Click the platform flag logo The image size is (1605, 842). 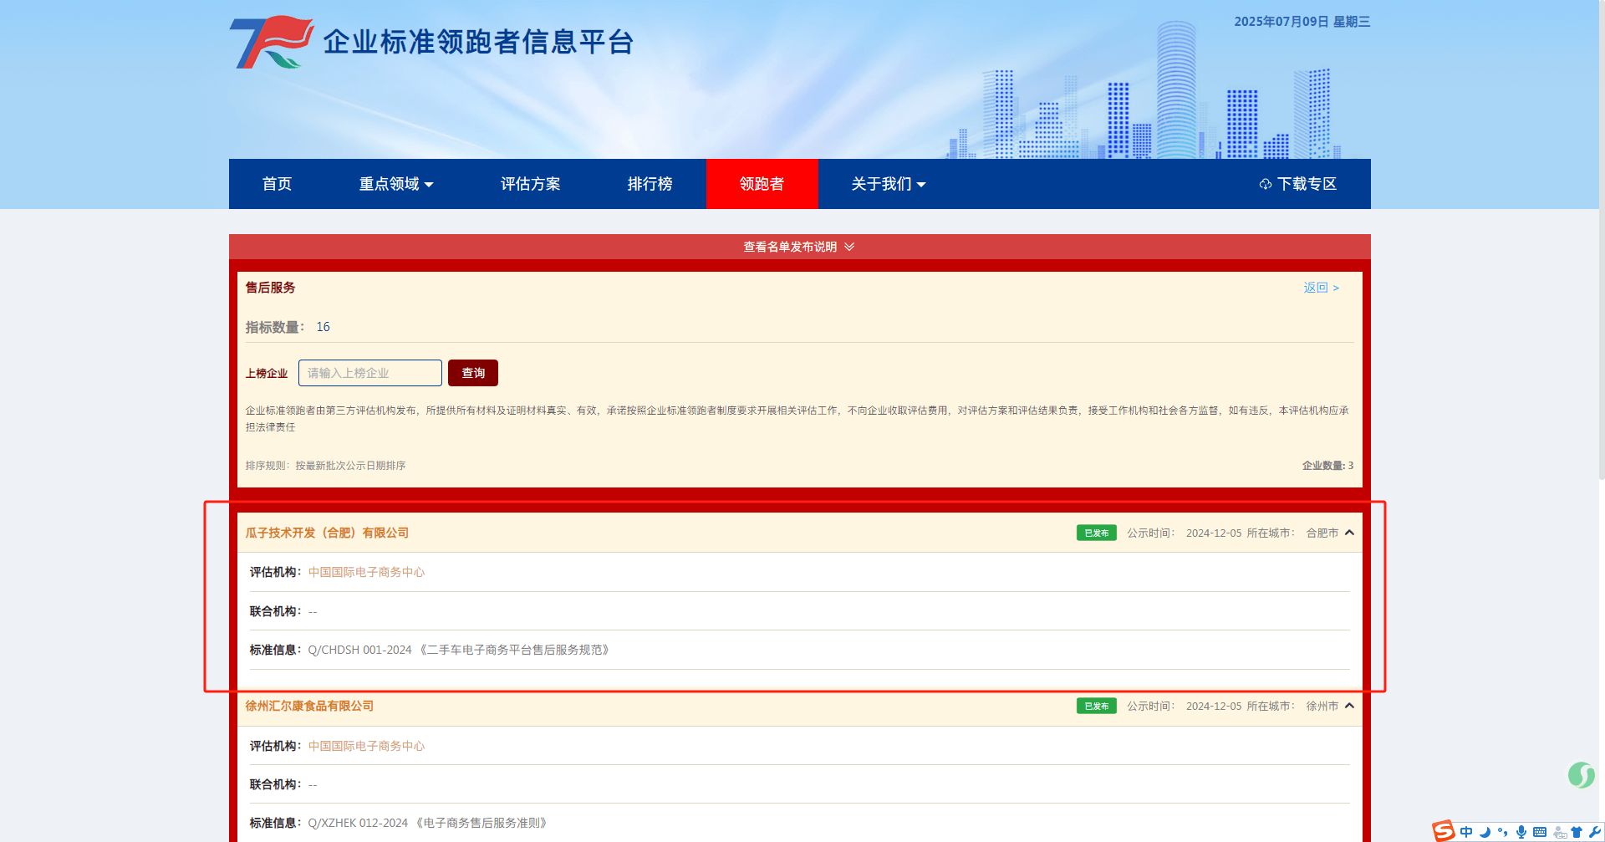click(271, 42)
